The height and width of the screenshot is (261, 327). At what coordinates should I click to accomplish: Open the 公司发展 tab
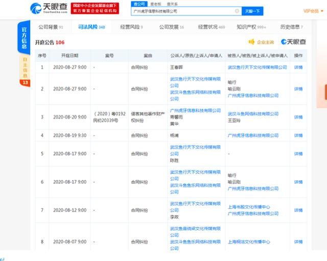point(172,27)
